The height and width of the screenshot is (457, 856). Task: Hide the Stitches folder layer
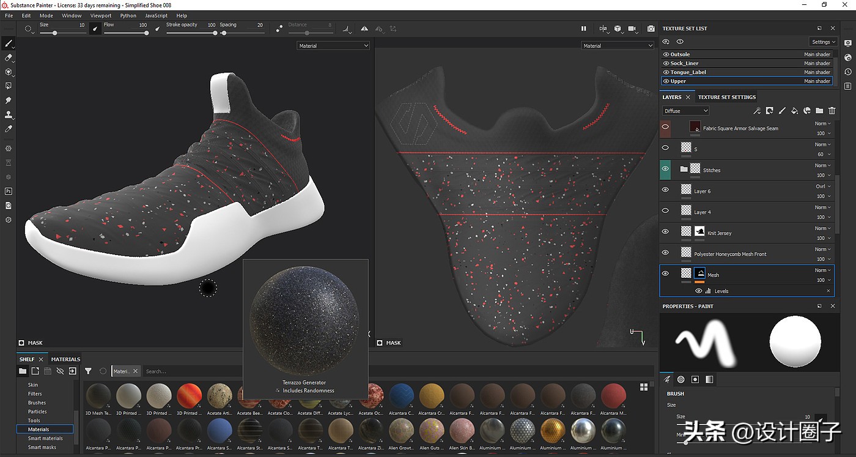[665, 169]
